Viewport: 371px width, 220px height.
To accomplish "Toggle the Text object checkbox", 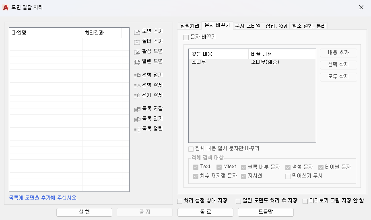I will (x=196, y=167).
